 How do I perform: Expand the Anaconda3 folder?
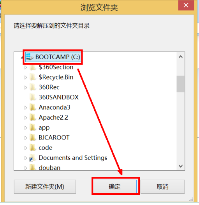pos(26,108)
